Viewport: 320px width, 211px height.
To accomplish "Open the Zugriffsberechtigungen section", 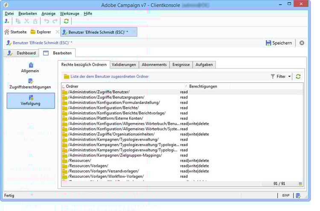I will point(30,84).
